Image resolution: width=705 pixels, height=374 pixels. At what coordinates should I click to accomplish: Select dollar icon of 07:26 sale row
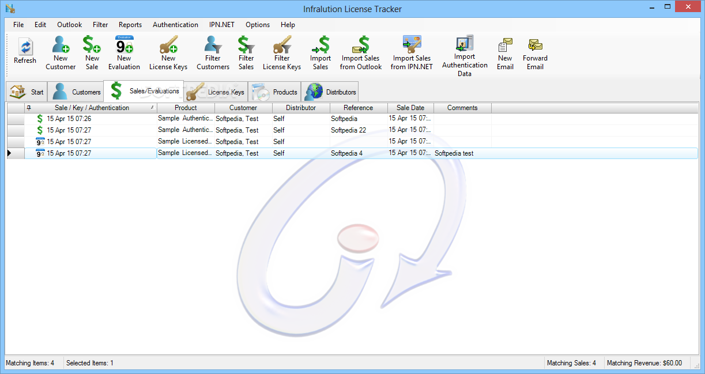click(40, 119)
